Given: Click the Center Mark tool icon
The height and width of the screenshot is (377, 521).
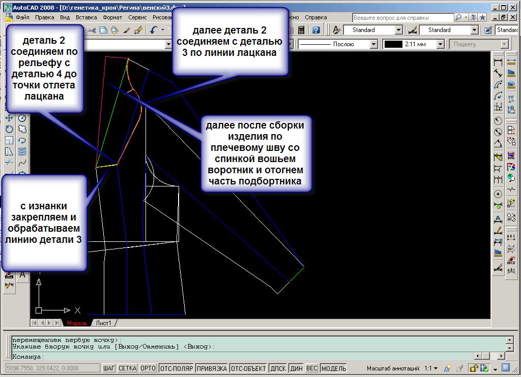Looking at the screenshot, I should [x=498, y=194].
